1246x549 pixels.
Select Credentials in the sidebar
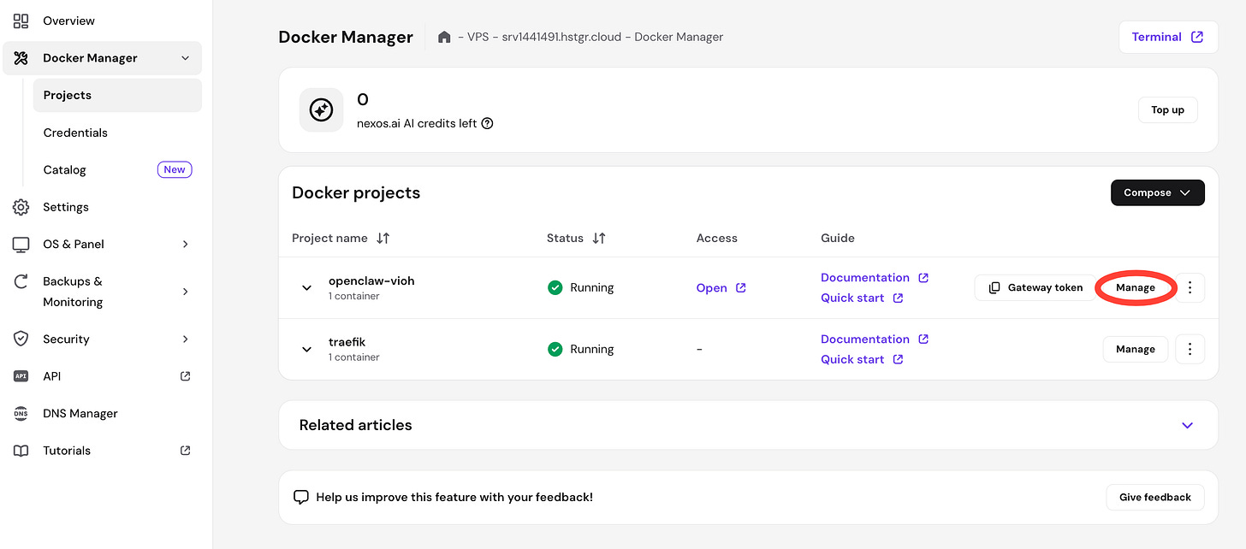(75, 133)
